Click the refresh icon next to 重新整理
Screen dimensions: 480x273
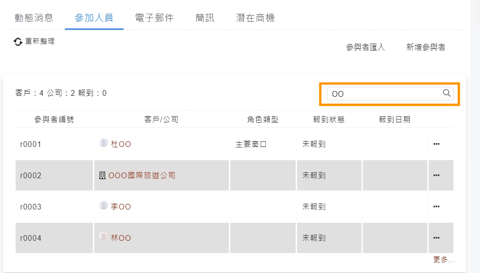(18, 42)
